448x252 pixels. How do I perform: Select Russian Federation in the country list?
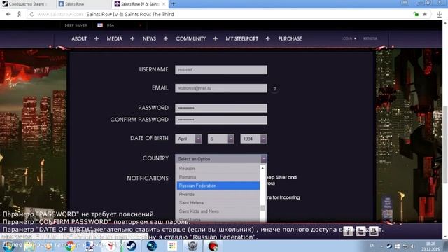point(218,185)
